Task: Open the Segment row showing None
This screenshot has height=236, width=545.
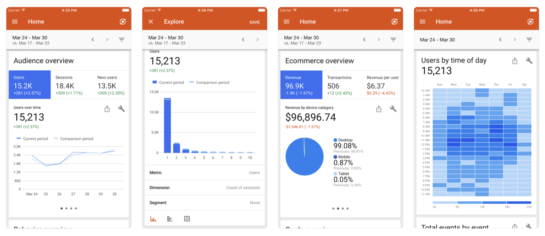Action: [204, 203]
